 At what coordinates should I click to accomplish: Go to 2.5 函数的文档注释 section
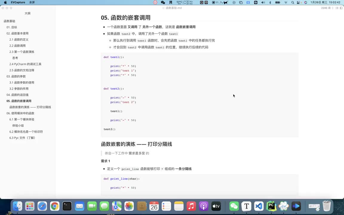tap(22, 70)
